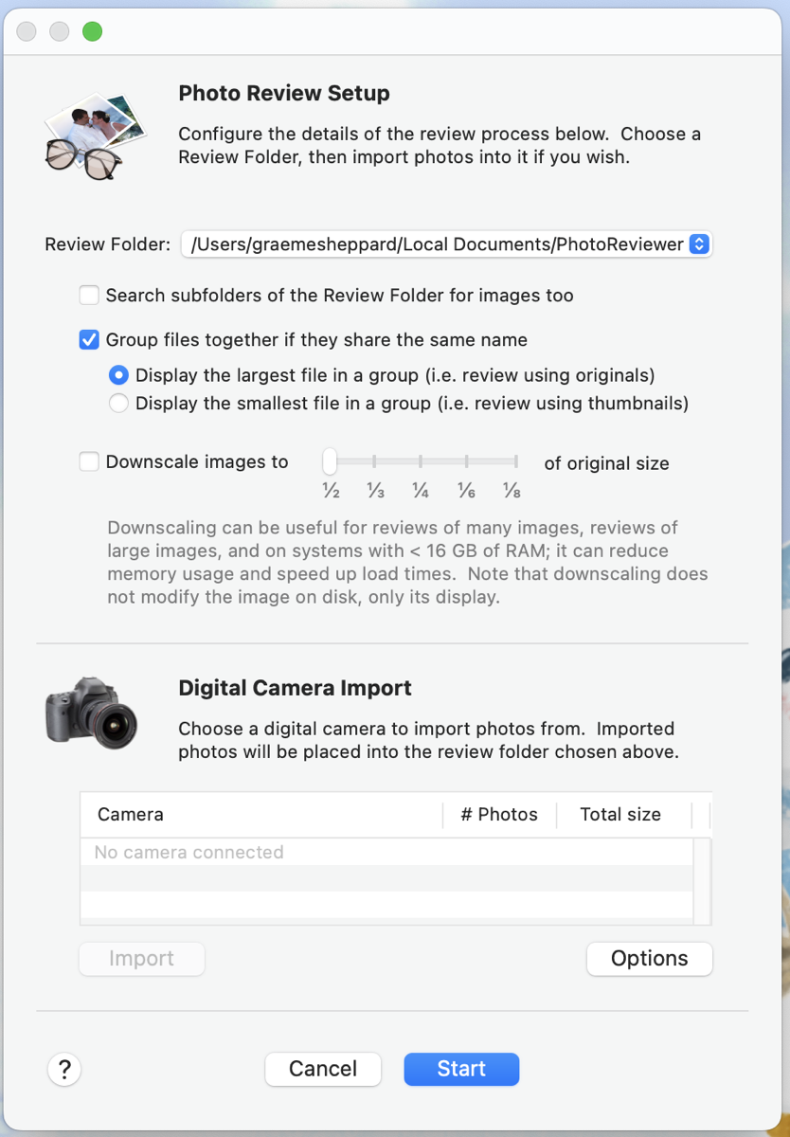Open camera import Options

coord(649,959)
